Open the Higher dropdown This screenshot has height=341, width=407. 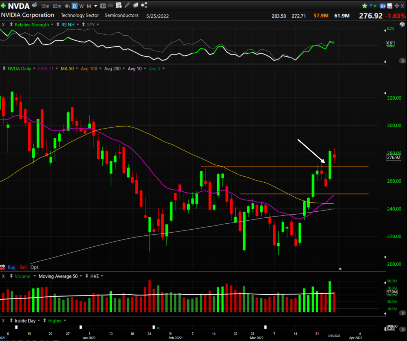pyautogui.click(x=65, y=321)
